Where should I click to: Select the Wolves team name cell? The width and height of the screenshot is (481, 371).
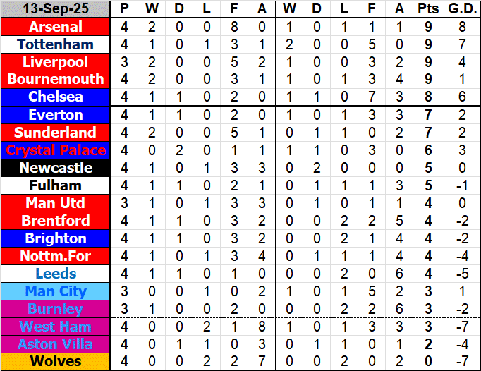(x=56, y=362)
